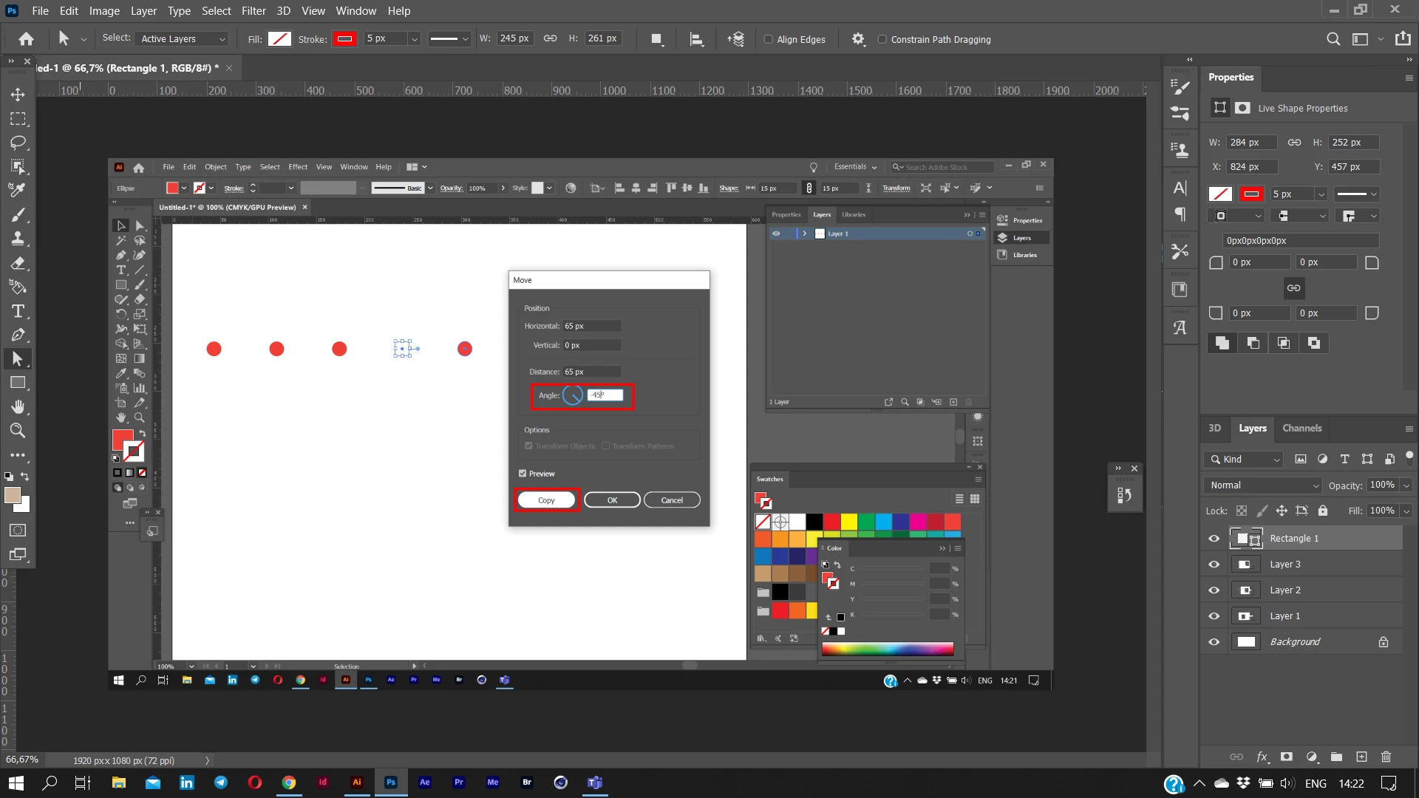
Task: Enable the Align Edges checkbox
Action: [768, 39]
